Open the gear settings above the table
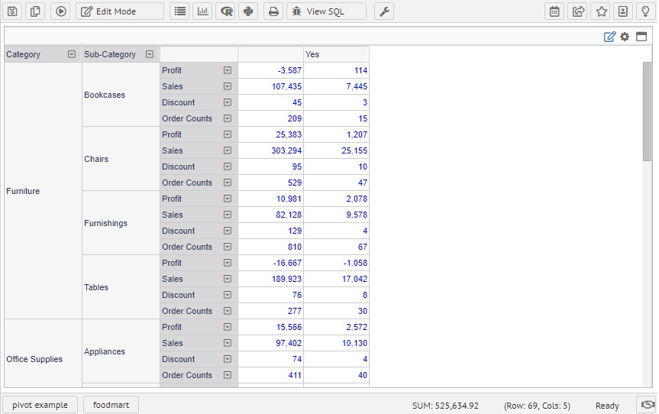 (x=625, y=37)
